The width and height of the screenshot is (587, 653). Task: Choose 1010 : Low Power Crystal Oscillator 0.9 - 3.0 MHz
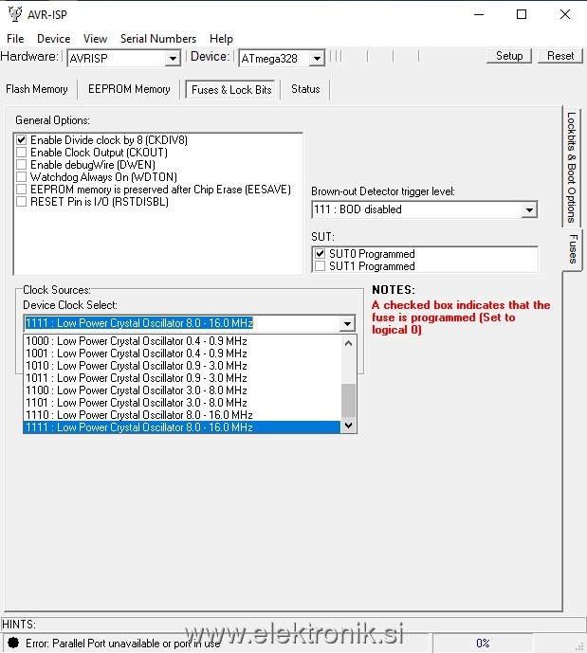tap(182, 366)
